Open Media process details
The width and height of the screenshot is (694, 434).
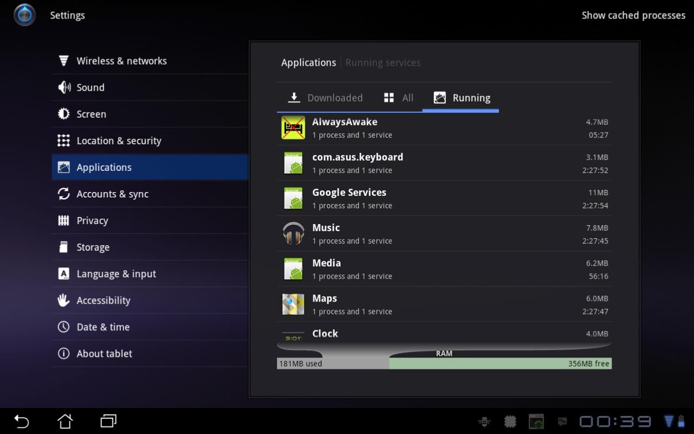[x=444, y=269]
